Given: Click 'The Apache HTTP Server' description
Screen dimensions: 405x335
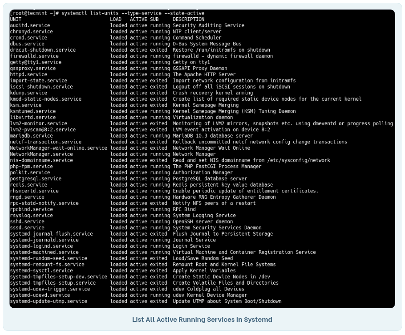Looking at the screenshot, I should click(x=204, y=74).
